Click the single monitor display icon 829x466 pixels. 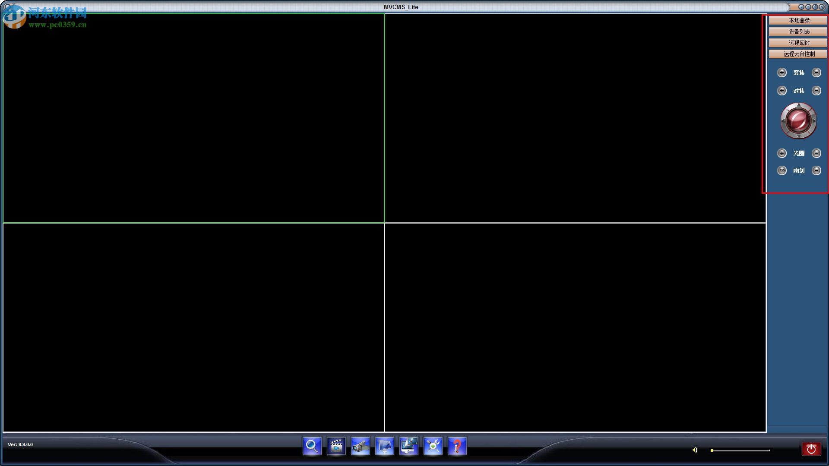pyautogui.click(x=384, y=446)
